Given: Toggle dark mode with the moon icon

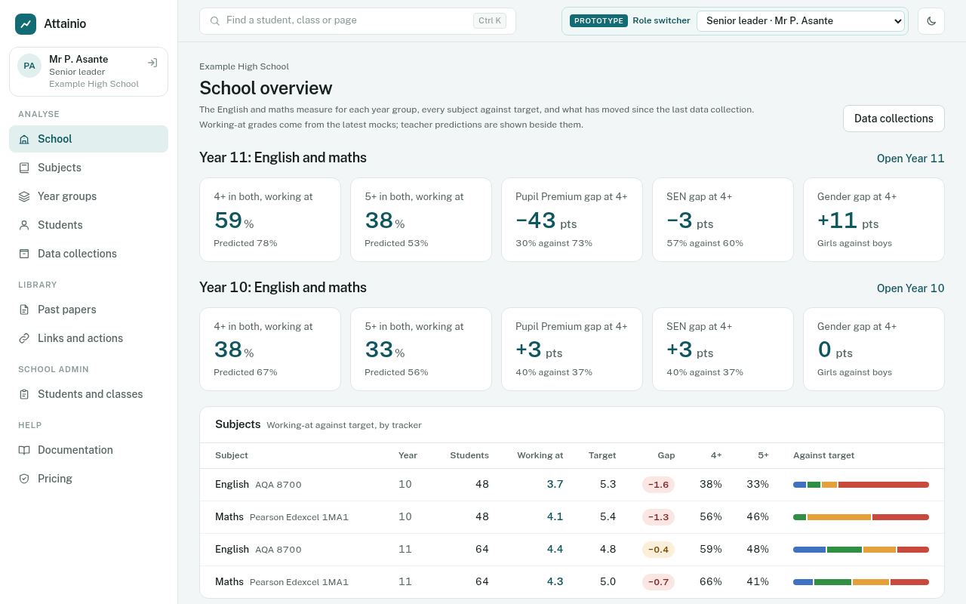Looking at the screenshot, I should [x=931, y=21].
